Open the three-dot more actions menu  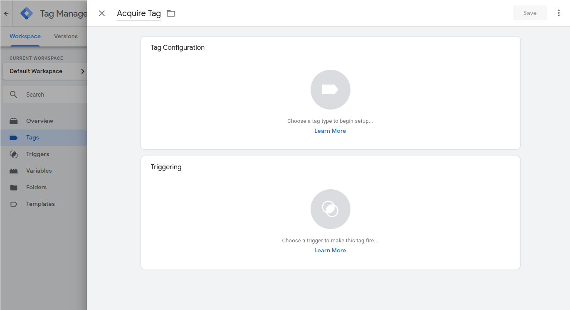[x=558, y=13]
